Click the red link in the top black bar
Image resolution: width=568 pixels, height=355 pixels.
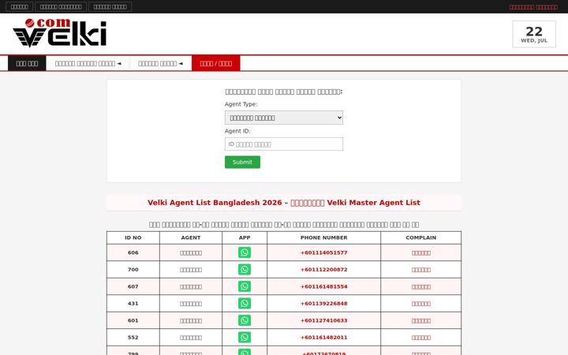(533, 7)
